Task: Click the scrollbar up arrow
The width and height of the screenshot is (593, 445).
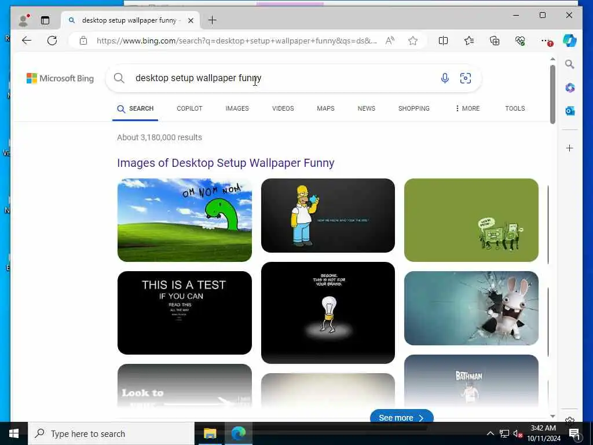Action: [x=552, y=59]
